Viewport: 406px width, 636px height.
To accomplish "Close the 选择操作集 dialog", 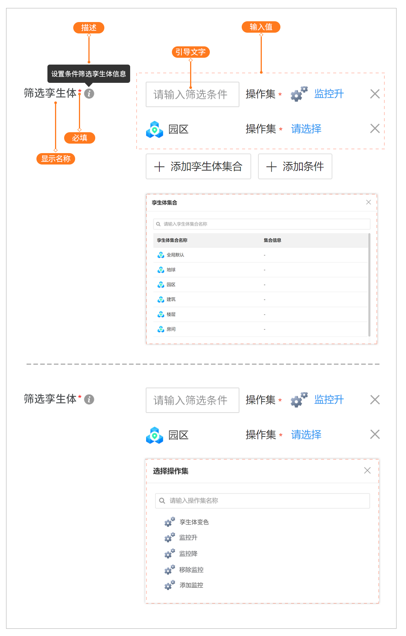I will tap(367, 470).
